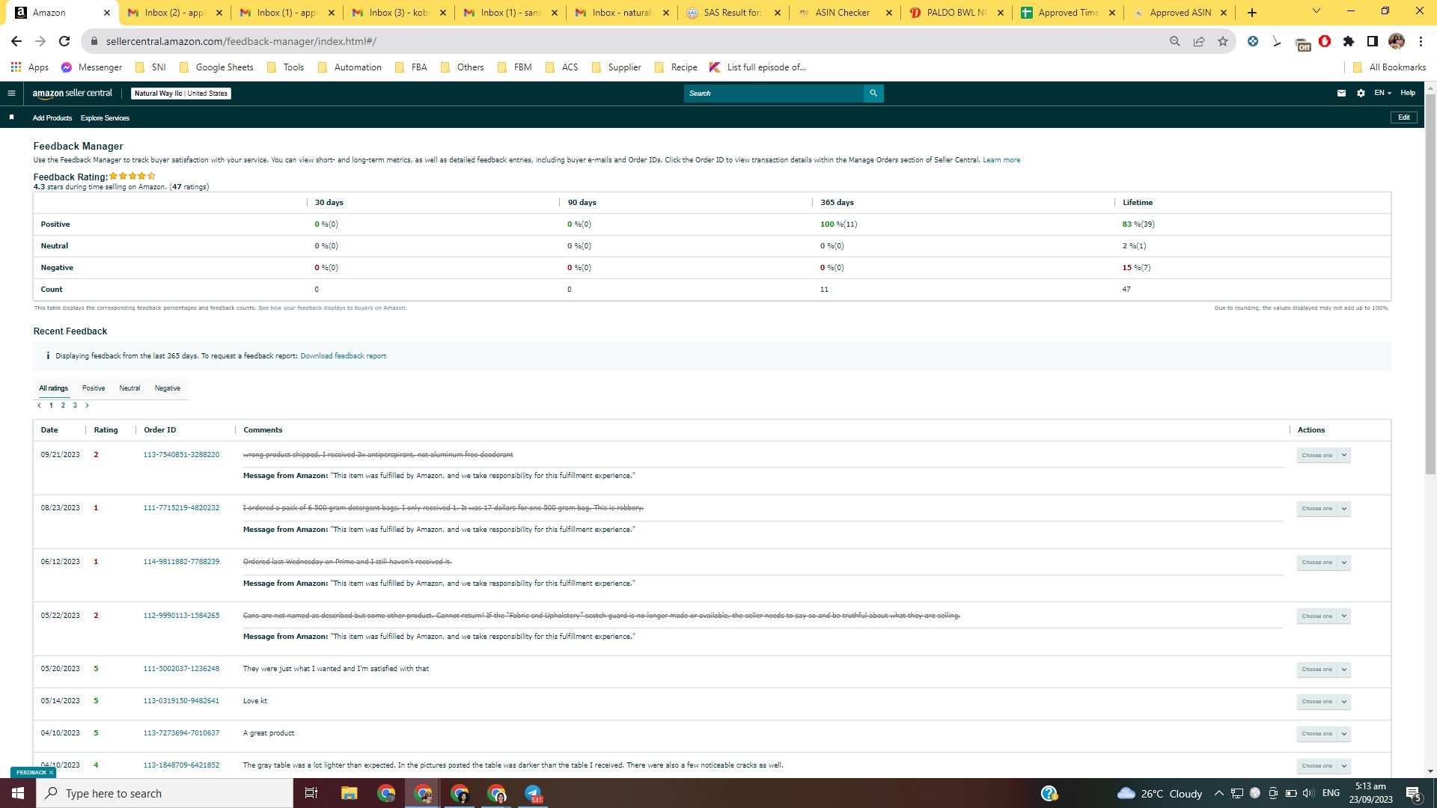1437x808 pixels.
Task: Open Choose one dropdown for order 111-5002037-1236248
Action: click(x=1323, y=670)
